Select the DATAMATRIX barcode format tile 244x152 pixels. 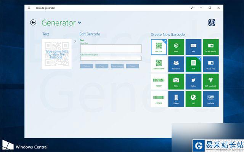(x=159, y=64)
